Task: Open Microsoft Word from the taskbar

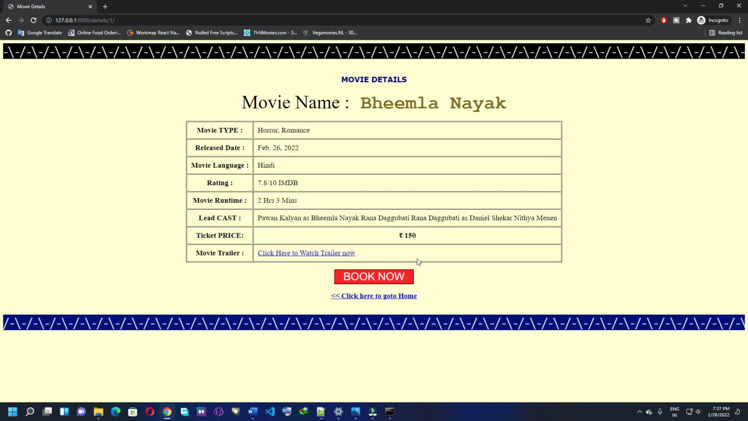Action: pos(253,412)
